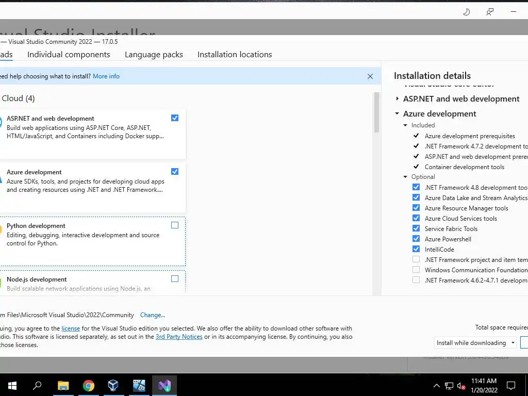Image resolution: width=528 pixels, height=396 pixels.
Task: Click the workloads list scrollbar
Action: [x=376, y=112]
